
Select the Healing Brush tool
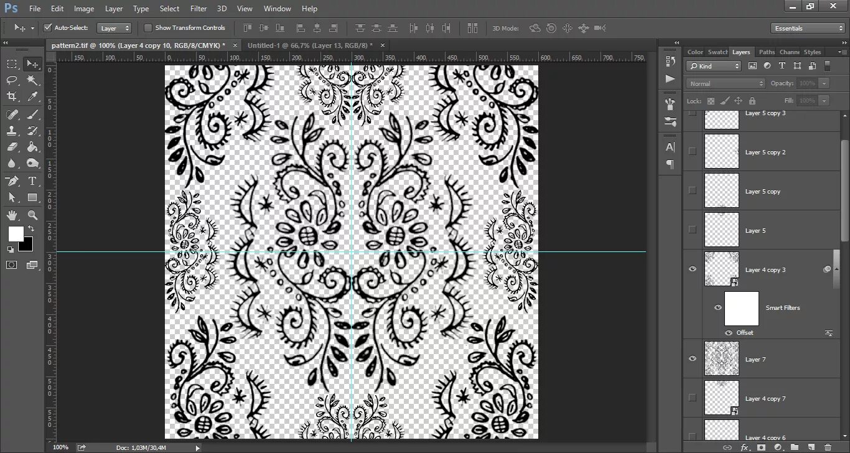(x=12, y=114)
